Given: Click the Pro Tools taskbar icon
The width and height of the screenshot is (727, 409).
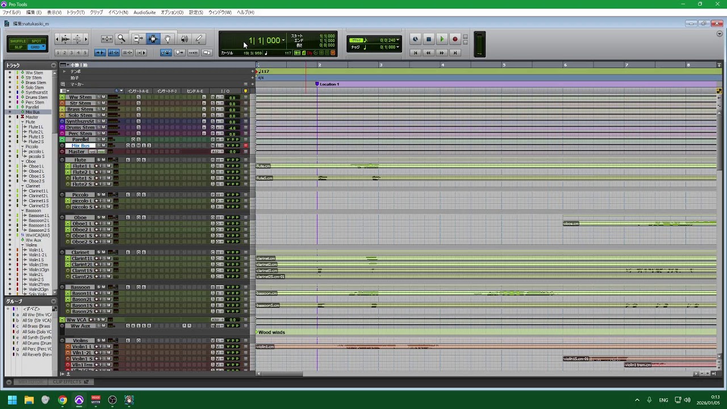Looking at the screenshot, I should [79, 400].
